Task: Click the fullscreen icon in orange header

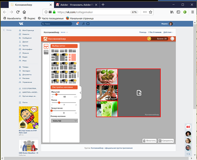Action: [172, 39]
